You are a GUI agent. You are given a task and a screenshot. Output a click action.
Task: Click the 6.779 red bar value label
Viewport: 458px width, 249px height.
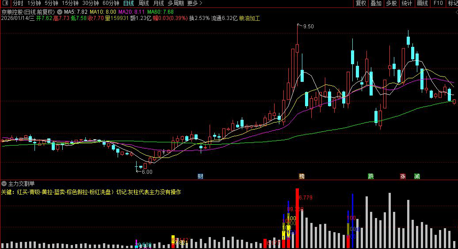coord(305,198)
